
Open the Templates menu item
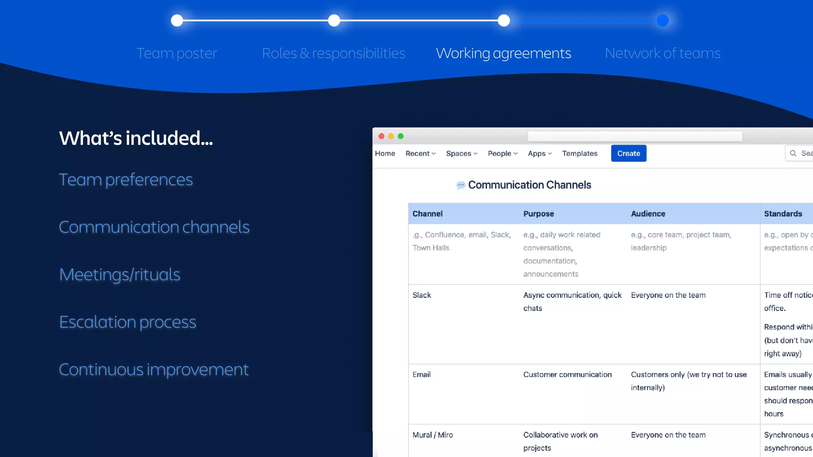point(580,154)
